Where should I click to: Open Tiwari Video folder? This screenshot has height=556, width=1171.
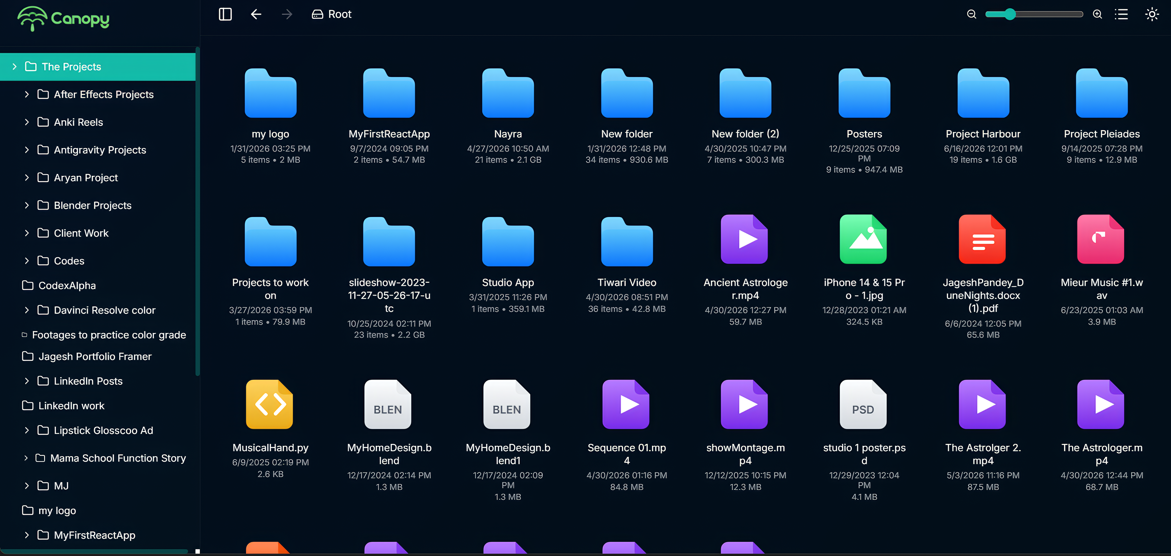click(x=627, y=242)
